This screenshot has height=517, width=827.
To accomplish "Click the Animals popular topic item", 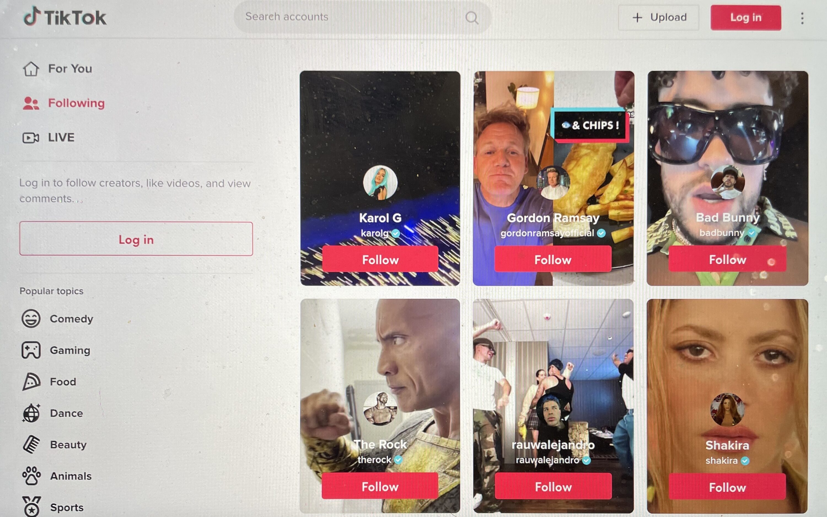I will pyautogui.click(x=70, y=476).
